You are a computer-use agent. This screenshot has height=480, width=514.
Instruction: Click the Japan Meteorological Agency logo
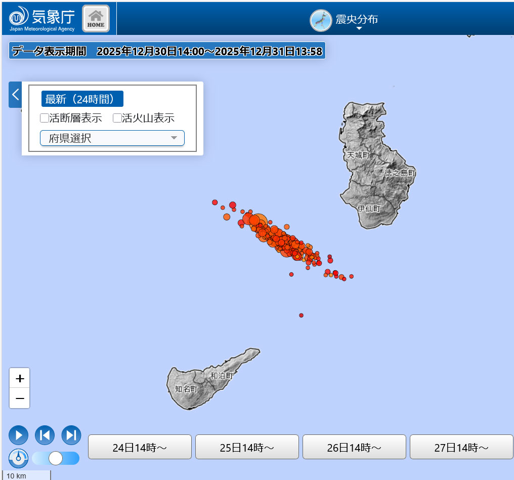(x=42, y=18)
